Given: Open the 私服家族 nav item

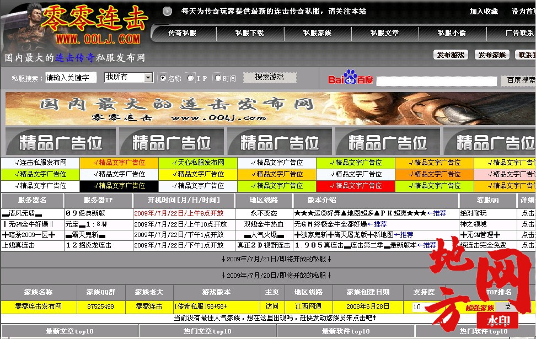Looking at the screenshot, I should (317, 33).
